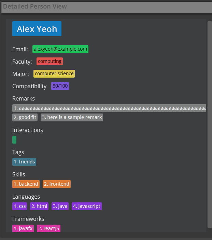The width and height of the screenshot is (212, 240).
Task: Click the 80/100 compatibility badge
Action: pos(60,86)
